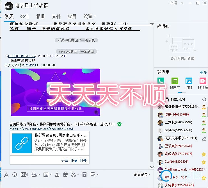Open the group phone call app
Viewport: 208px width, 188px height.
tap(161, 81)
